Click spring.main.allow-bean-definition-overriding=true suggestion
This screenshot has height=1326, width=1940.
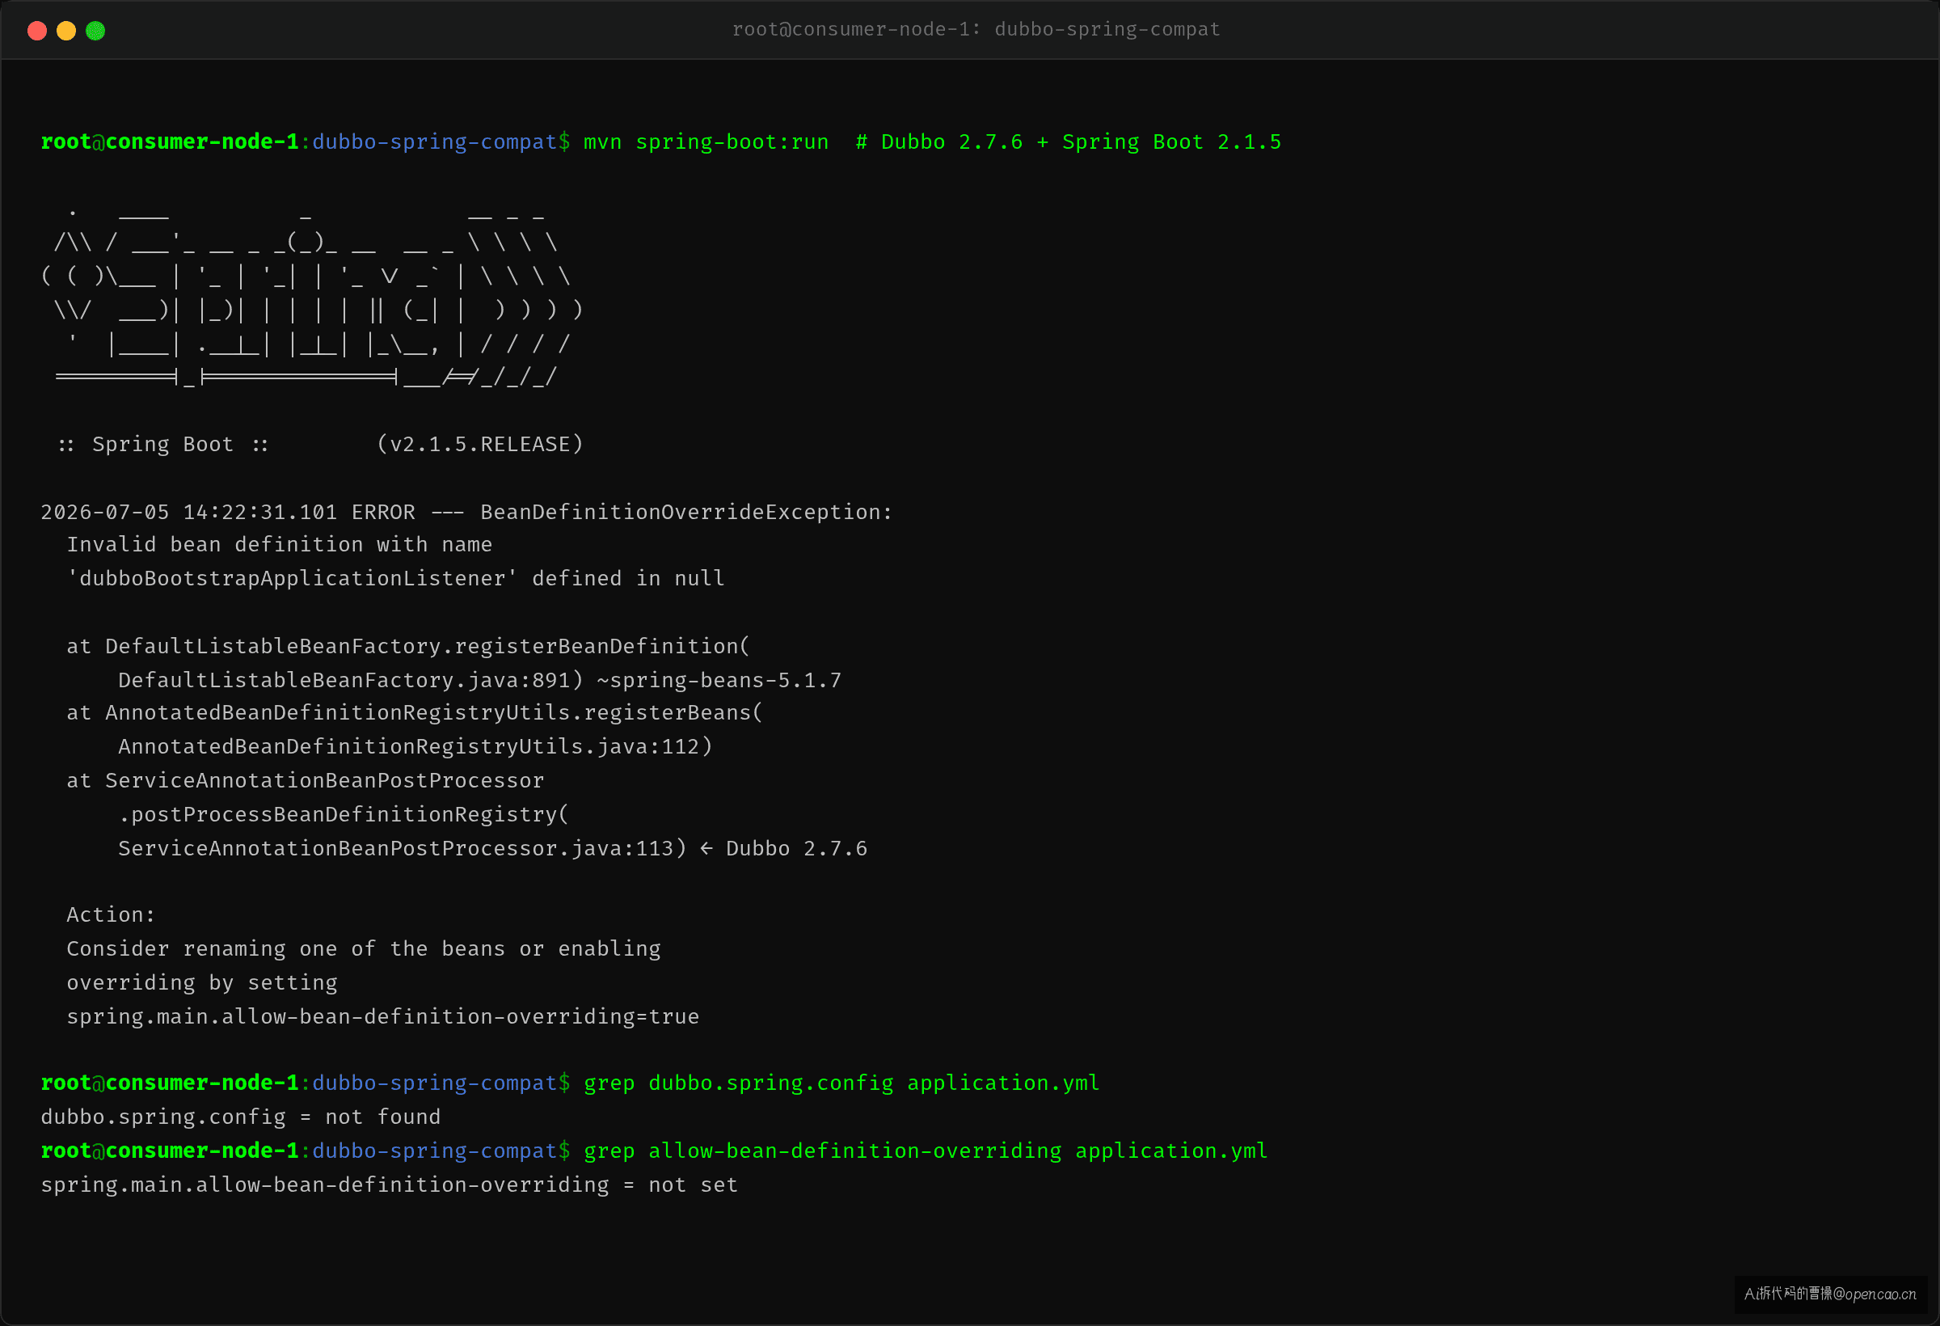point(382,1017)
